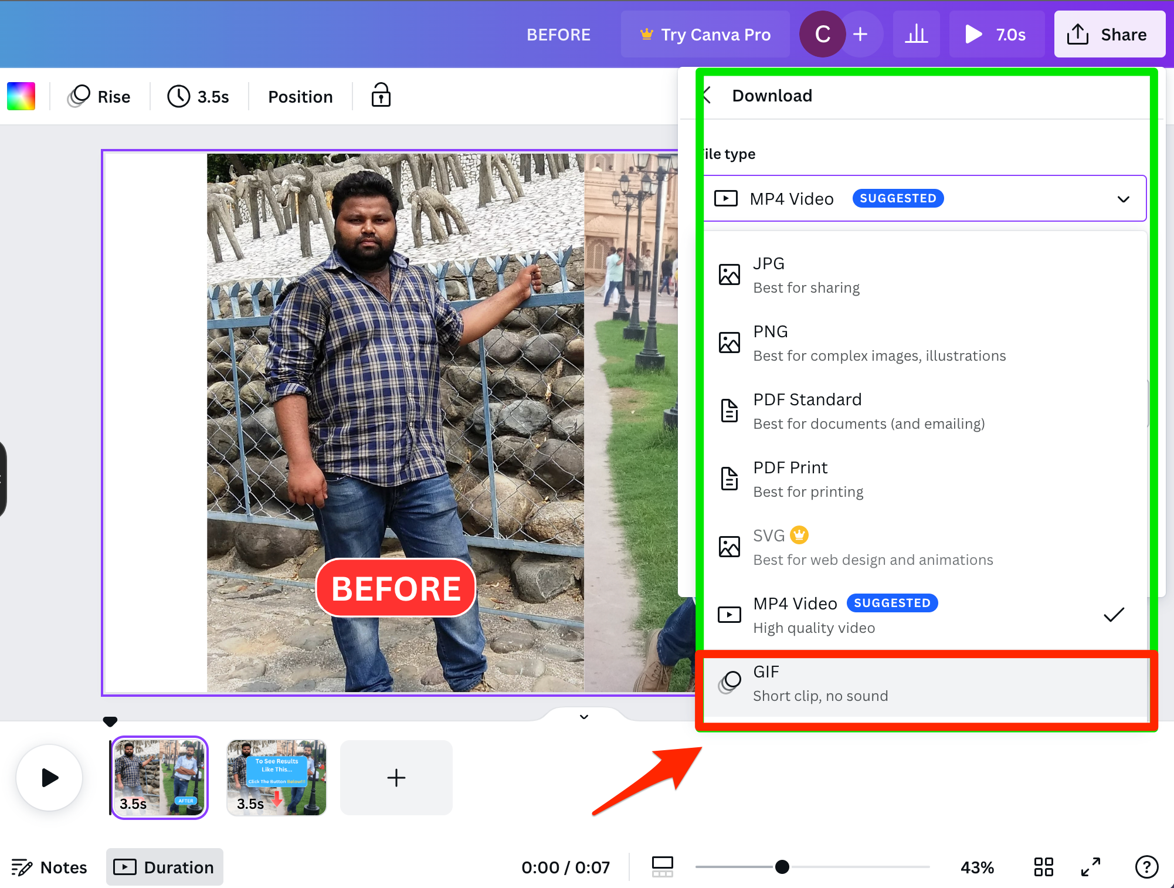Viewport: 1174px width, 888px height.
Task: Open the color picker swatch
Action: pyautogui.click(x=21, y=96)
